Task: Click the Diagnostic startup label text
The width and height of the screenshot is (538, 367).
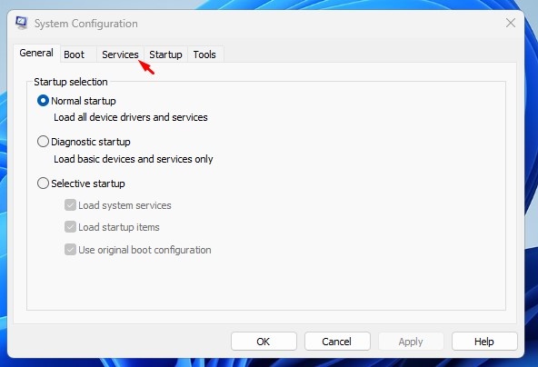Action: [91, 142]
